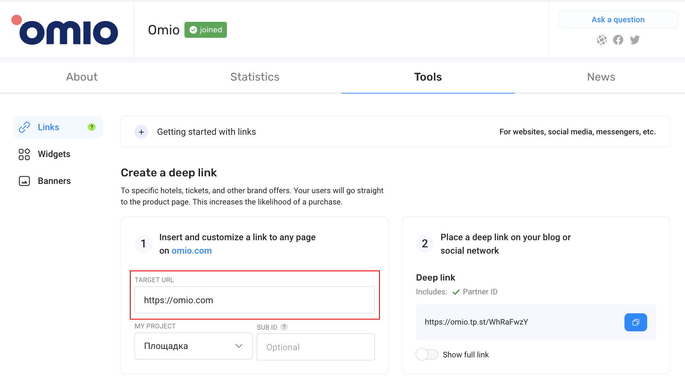Click the joined status badge

click(205, 30)
